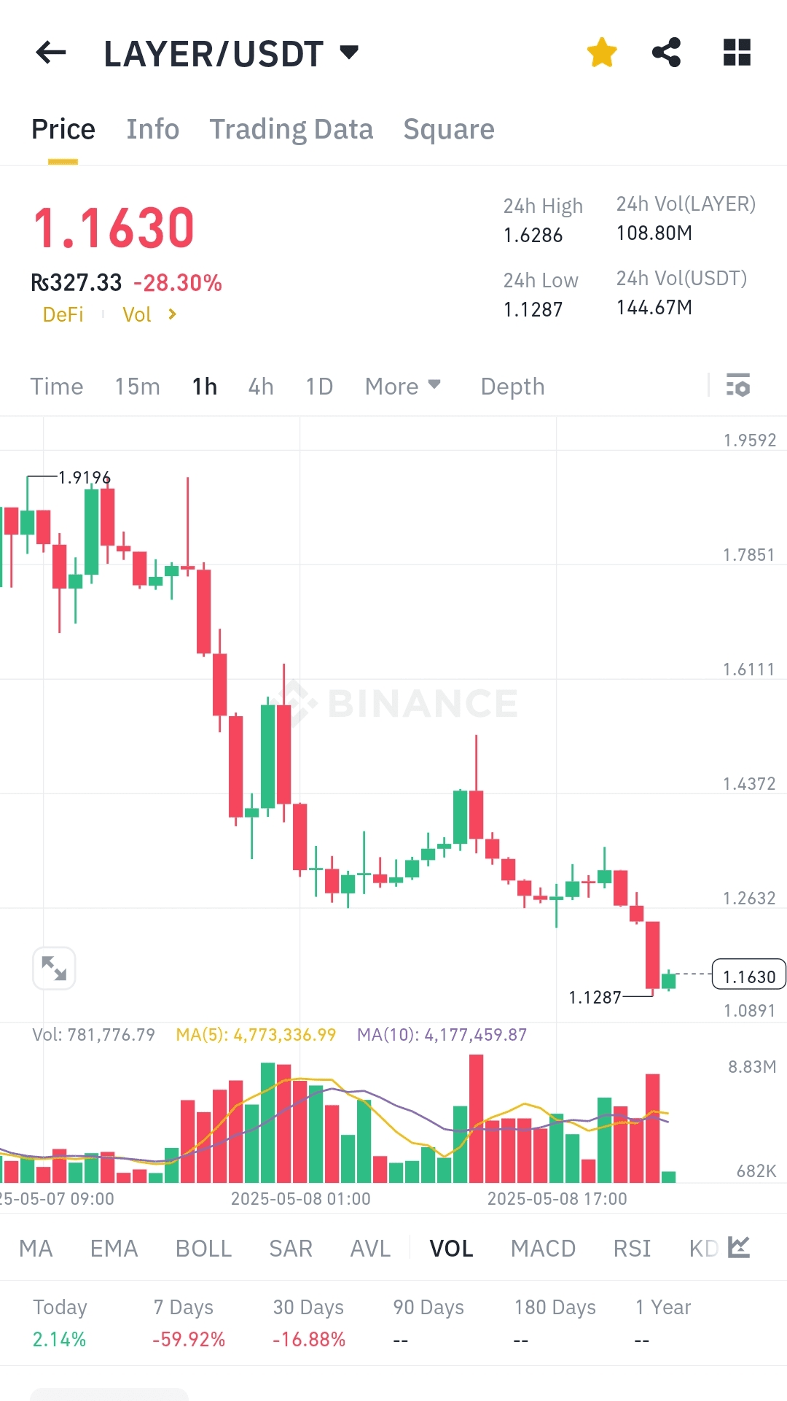Tap the last green candlestick
The height and width of the screenshot is (1401, 787).
point(668,980)
